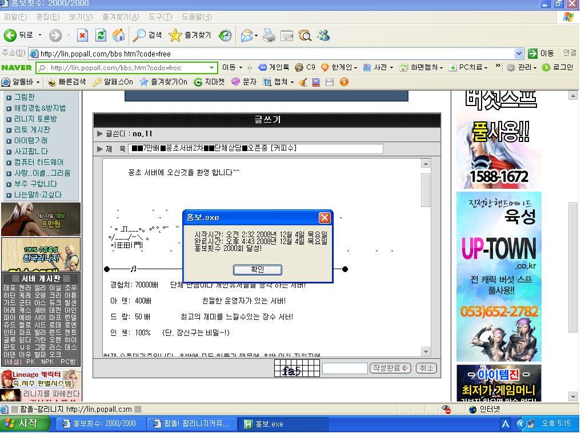Click 로그인 on the Naver toolbar
The height and width of the screenshot is (438, 585).
point(558,67)
